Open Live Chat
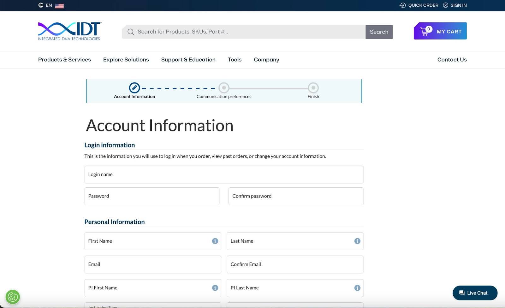Image resolution: width=505 pixels, height=308 pixels. (x=475, y=293)
